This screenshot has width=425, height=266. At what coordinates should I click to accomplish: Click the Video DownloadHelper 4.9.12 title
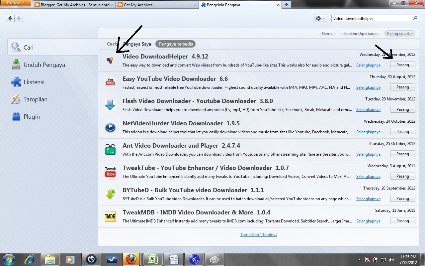(x=165, y=57)
